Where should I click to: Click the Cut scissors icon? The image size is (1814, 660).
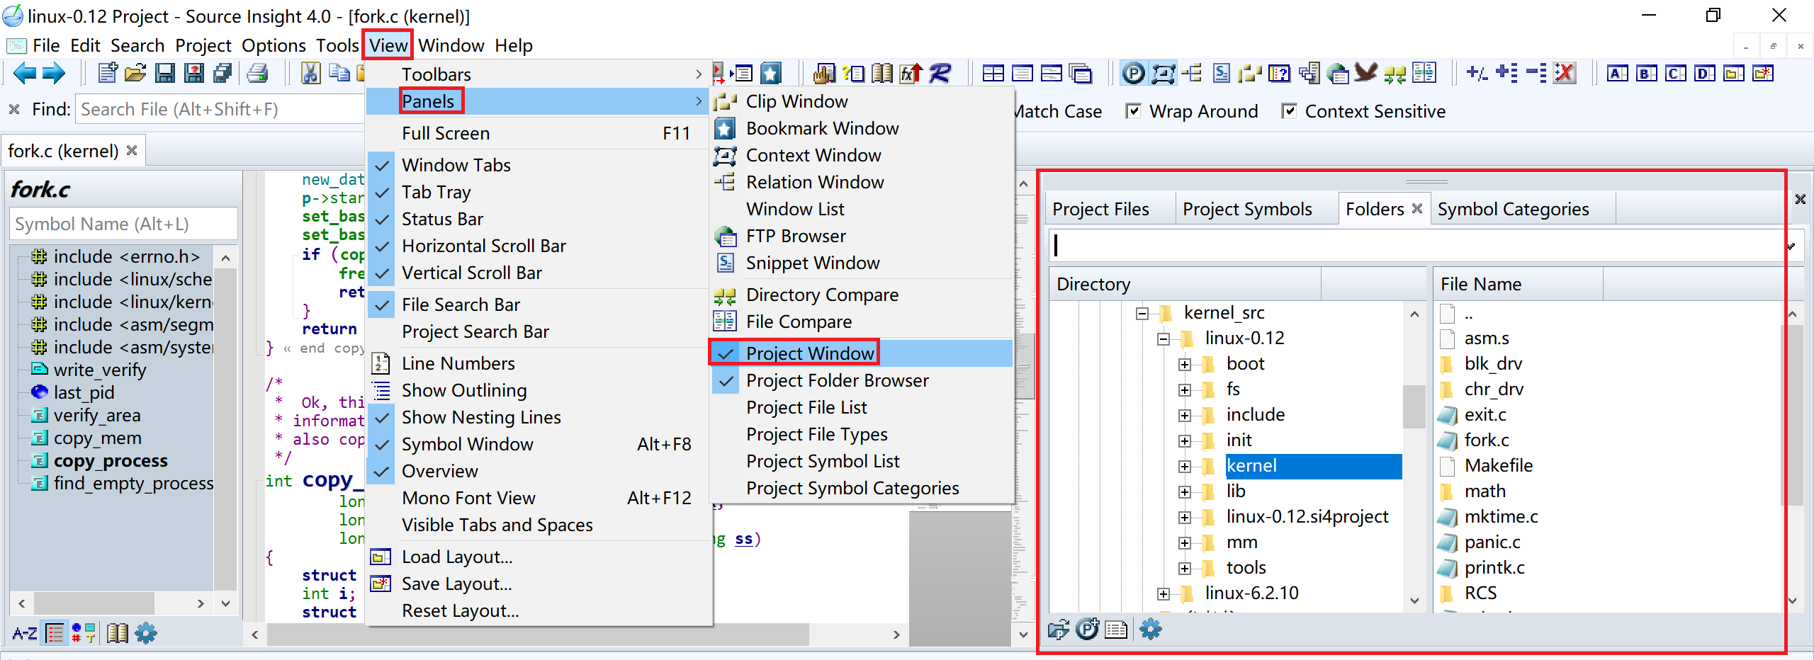pos(310,73)
